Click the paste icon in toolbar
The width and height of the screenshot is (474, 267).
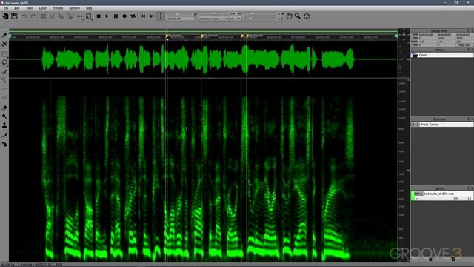click(70, 16)
